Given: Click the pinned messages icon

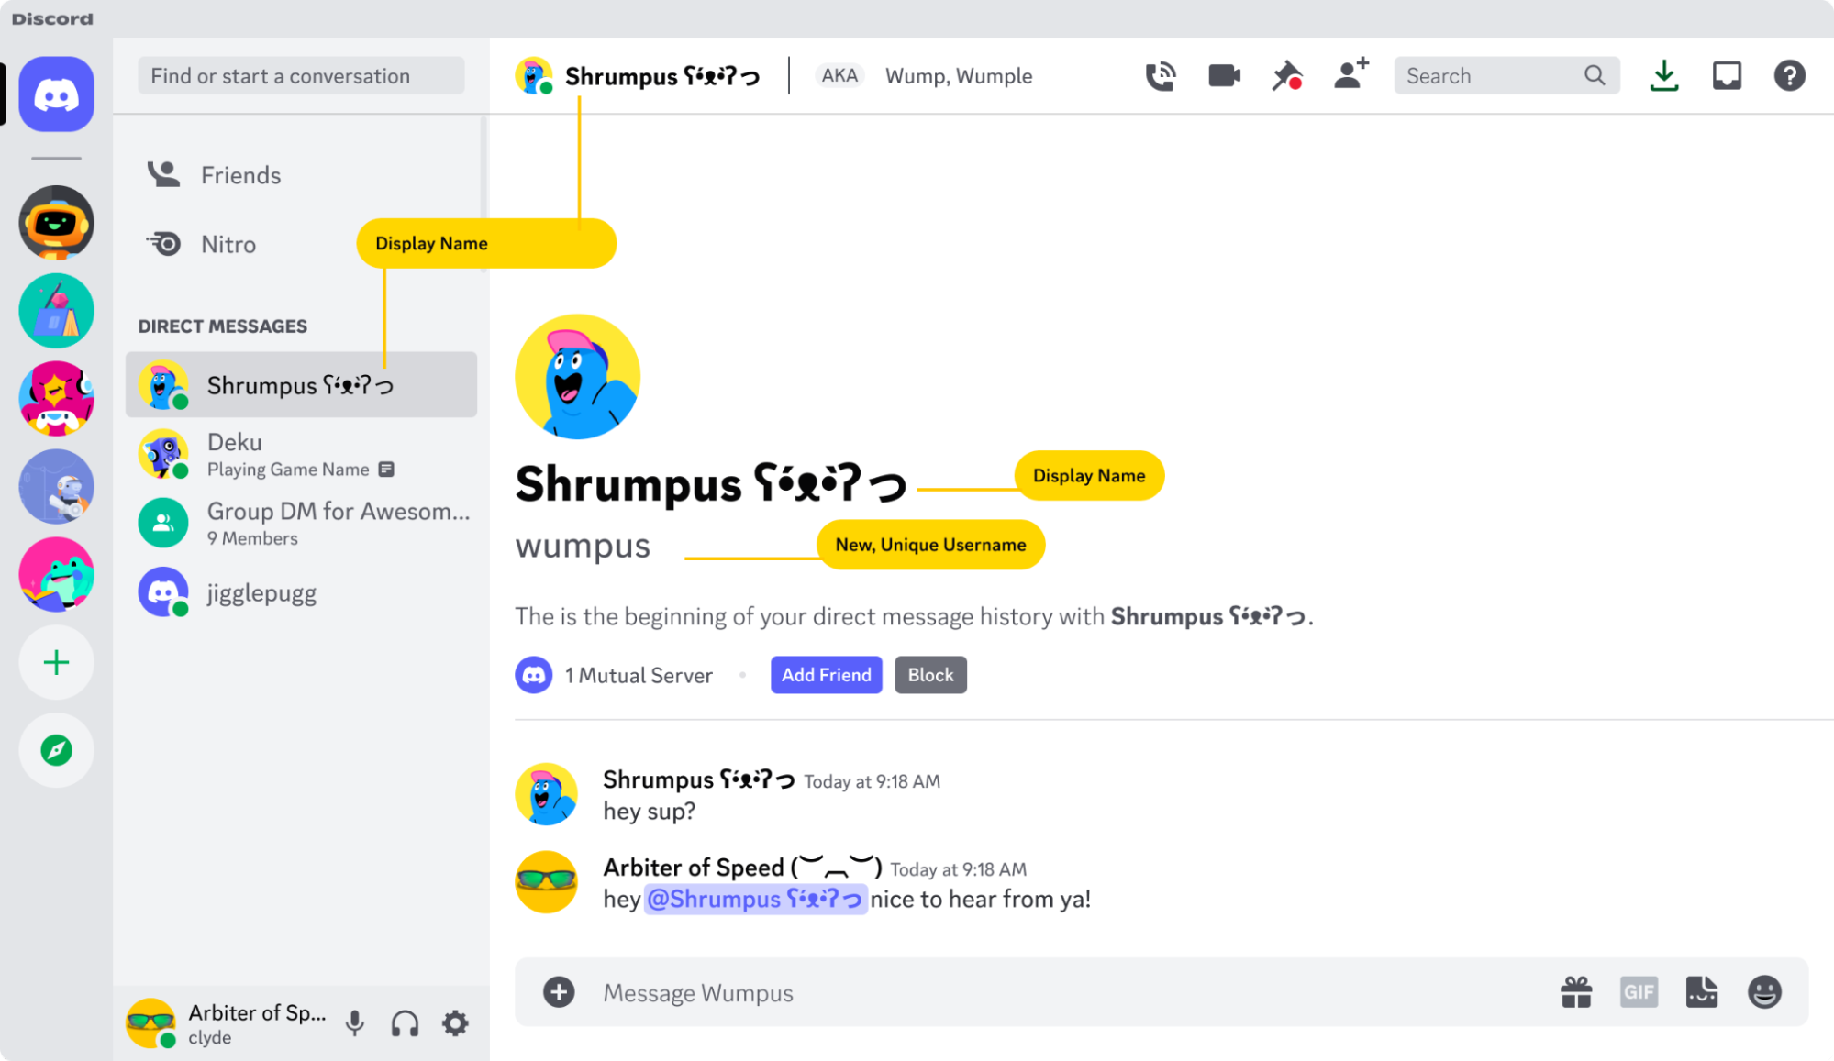Looking at the screenshot, I should click(x=1286, y=76).
